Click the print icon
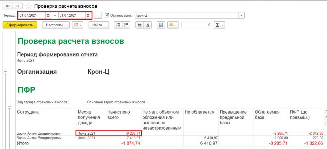The image size is (327, 149). [139, 25]
